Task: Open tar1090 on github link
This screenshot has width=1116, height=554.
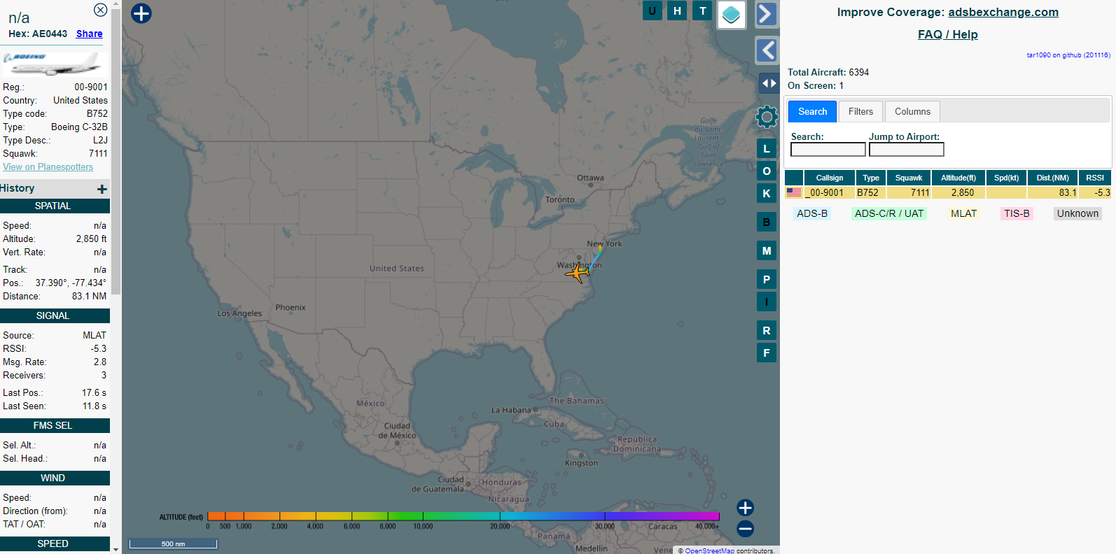Action: 1068,55
